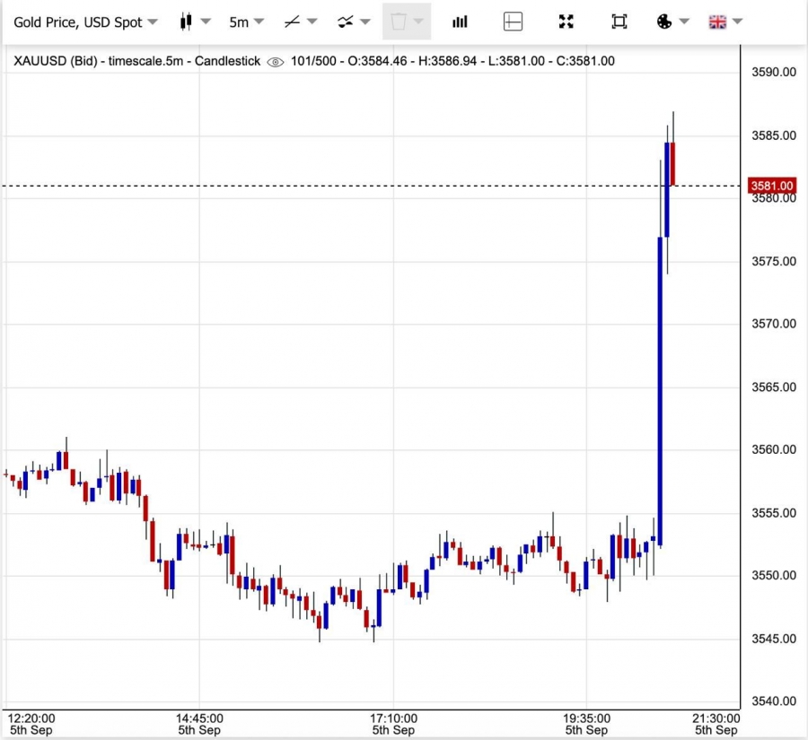This screenshot has height=740, width=808.
Task: Click the arrow next to the line tool
Action: pos(313,22)
